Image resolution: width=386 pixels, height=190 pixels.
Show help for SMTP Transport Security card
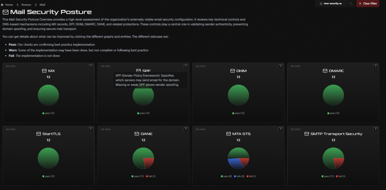375,129
